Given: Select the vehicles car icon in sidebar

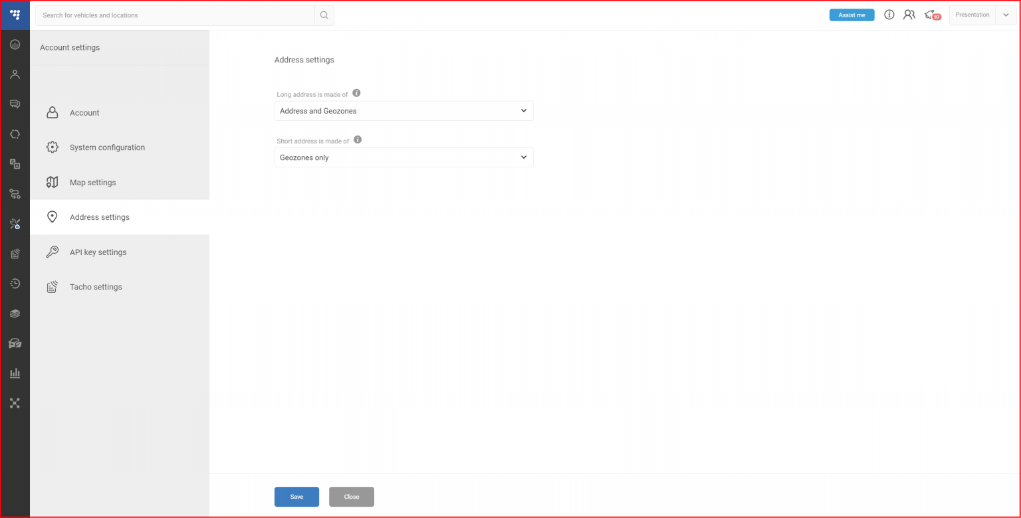Looking at the screenshot, I should [x=15, y=343].
